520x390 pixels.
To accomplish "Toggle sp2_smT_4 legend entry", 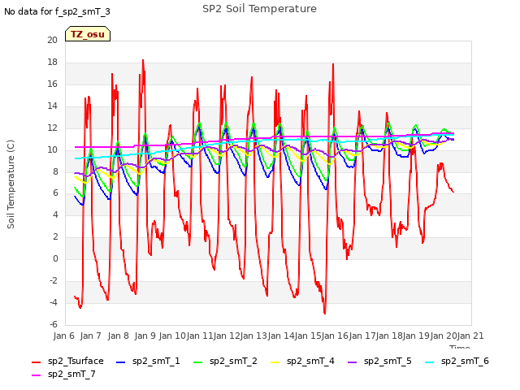I will click(x=302, y=361).
